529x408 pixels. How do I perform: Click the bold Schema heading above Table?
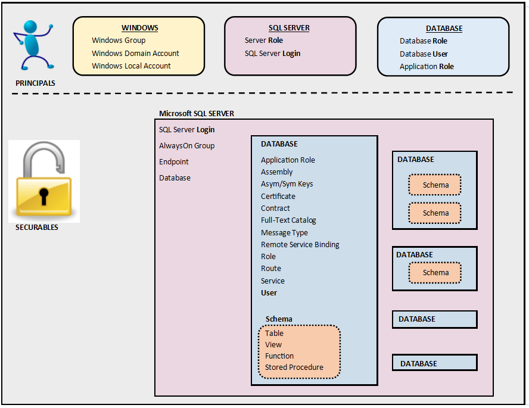point(279,319)
